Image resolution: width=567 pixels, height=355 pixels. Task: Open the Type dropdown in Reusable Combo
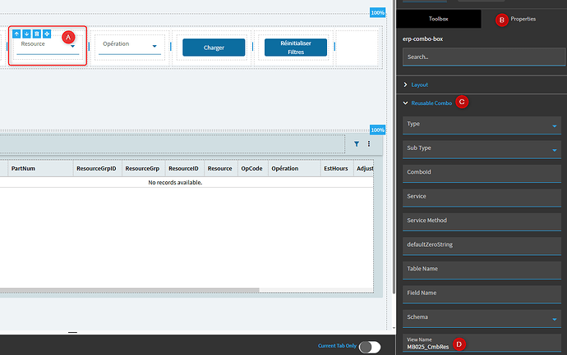pyautogui.click(x=555, y=126)
